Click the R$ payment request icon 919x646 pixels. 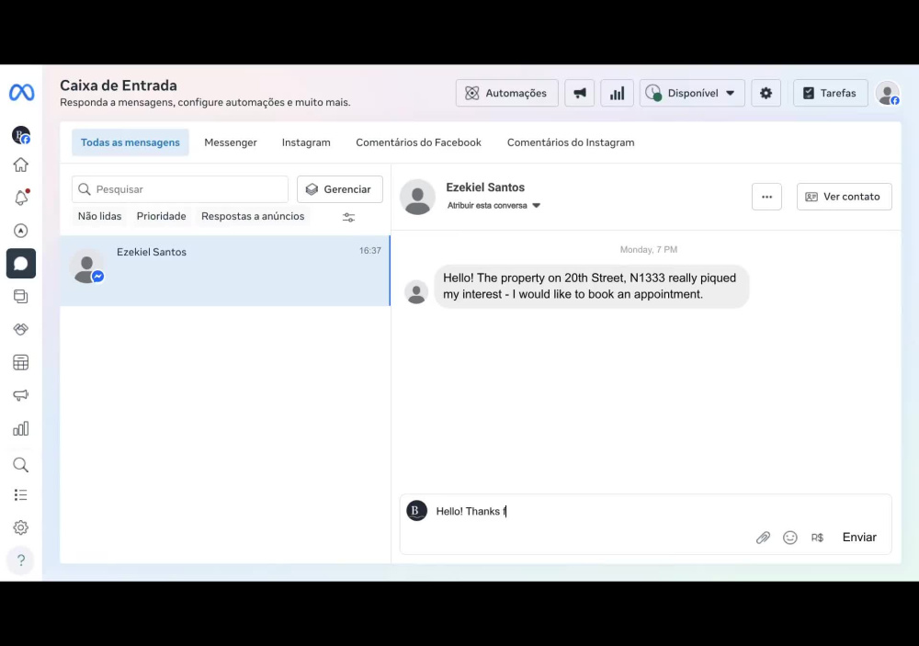(x=818, y=538)
